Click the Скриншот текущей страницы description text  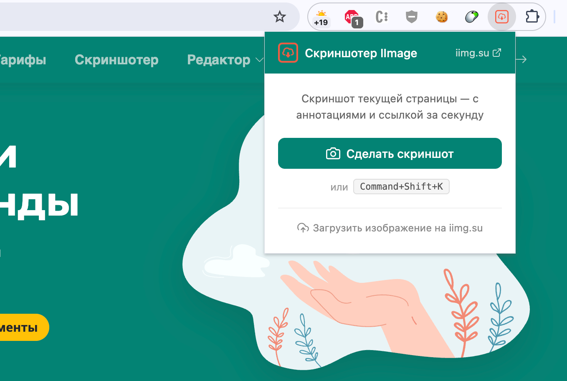tap(390, 107)
